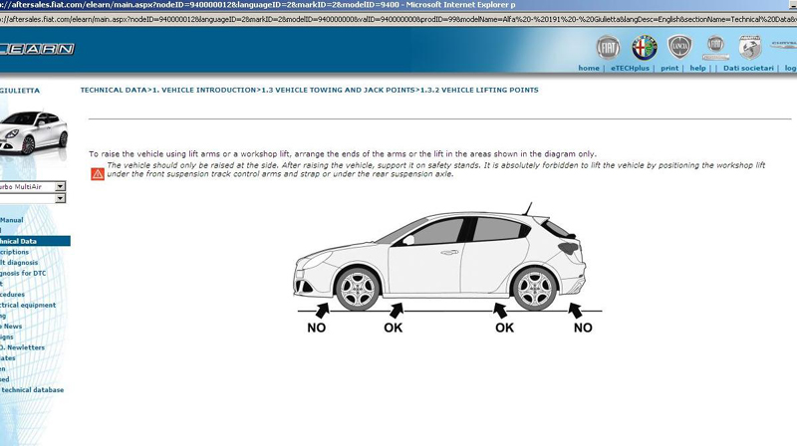Viewport: 797px width, 446px height.
Task: Open the help link
Action: click(x=697, y=68)
